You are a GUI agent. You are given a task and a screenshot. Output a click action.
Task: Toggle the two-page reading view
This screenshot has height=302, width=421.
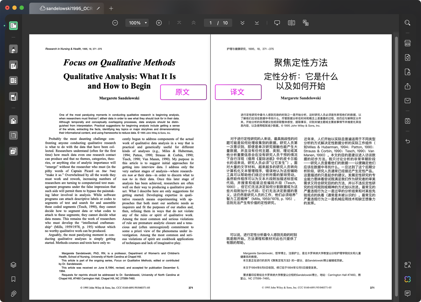(x=291, y=23)
